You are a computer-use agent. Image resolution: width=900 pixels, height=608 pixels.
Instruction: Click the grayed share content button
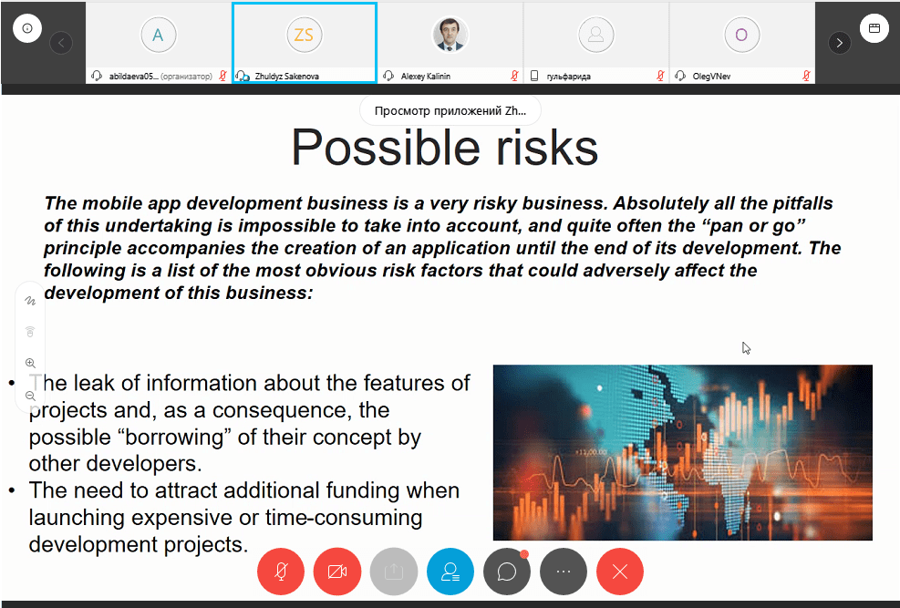point(393,572)
